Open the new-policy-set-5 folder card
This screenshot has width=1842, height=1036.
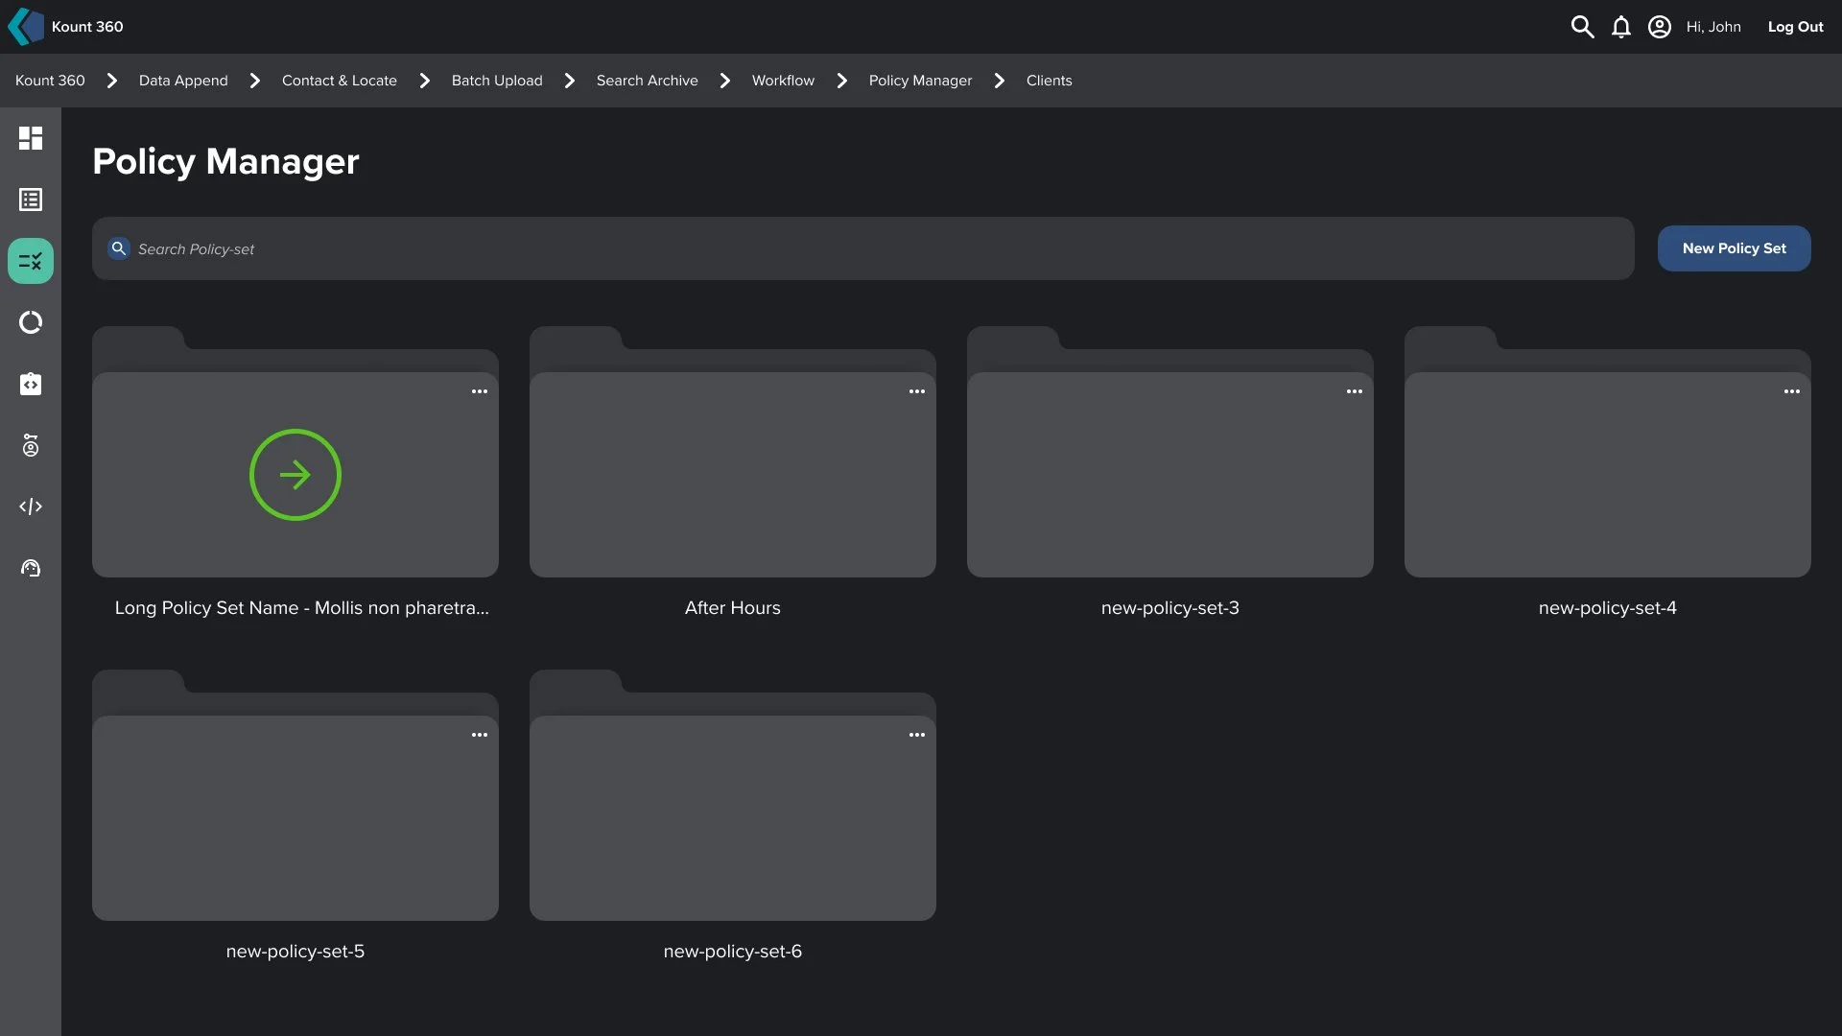coord(295,795)
